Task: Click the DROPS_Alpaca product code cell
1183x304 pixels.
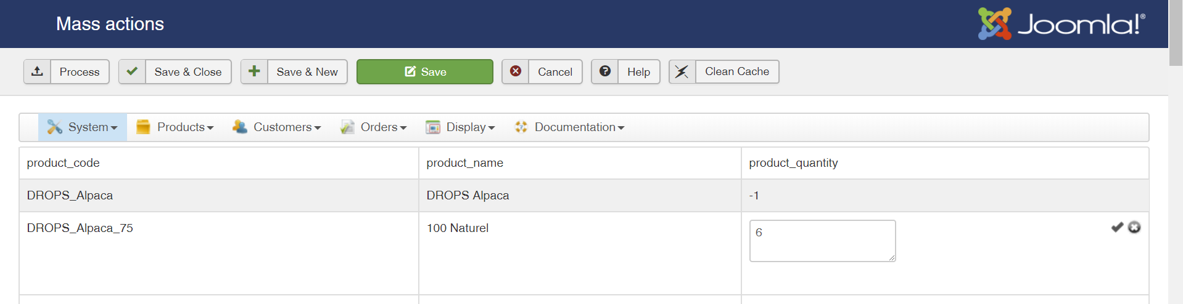Action: coord(70,196)
